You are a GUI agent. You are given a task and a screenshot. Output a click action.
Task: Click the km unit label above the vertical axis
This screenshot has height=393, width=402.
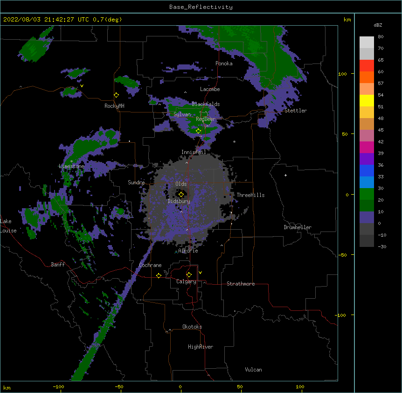click(347, 20)
